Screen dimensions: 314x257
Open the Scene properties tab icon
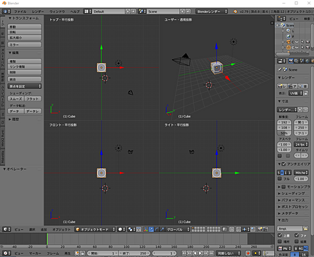tap(302, 61)
